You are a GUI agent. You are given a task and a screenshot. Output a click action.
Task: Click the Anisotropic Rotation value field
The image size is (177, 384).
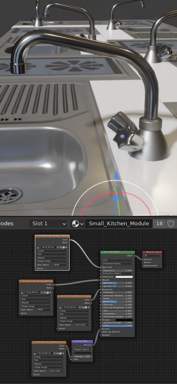tap(118, 295)
